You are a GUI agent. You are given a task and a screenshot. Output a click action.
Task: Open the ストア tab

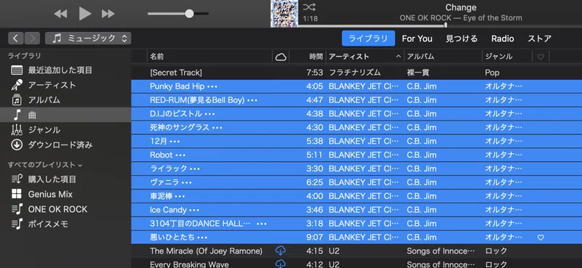(539, 38)
